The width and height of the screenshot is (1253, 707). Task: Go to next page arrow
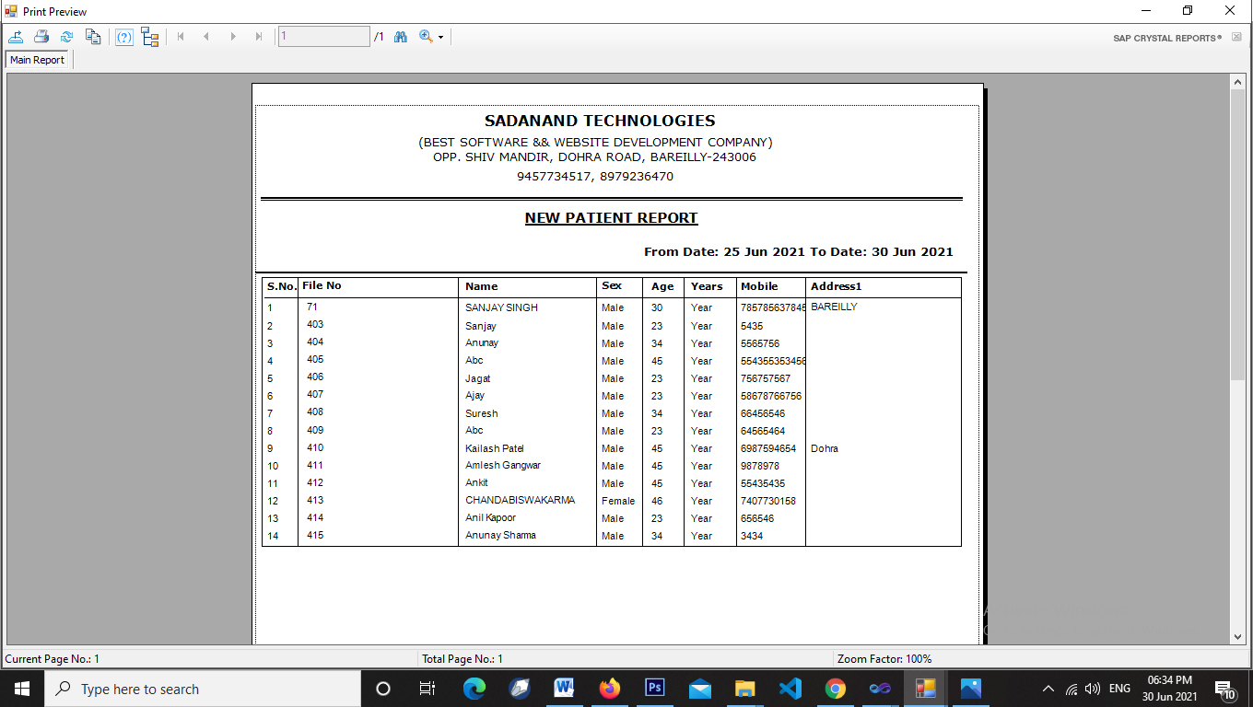[233, 37]
